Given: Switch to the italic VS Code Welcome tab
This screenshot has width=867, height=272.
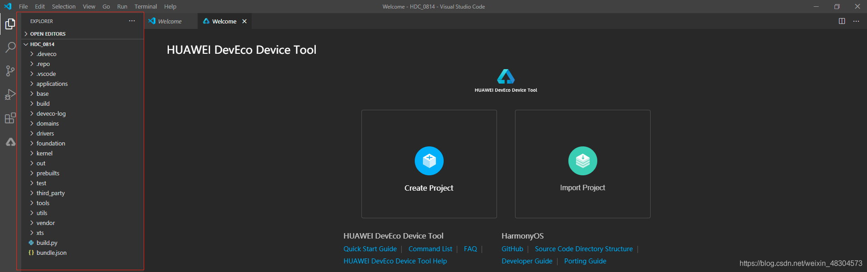Looking at the screenshot, I should coord(170,21).
